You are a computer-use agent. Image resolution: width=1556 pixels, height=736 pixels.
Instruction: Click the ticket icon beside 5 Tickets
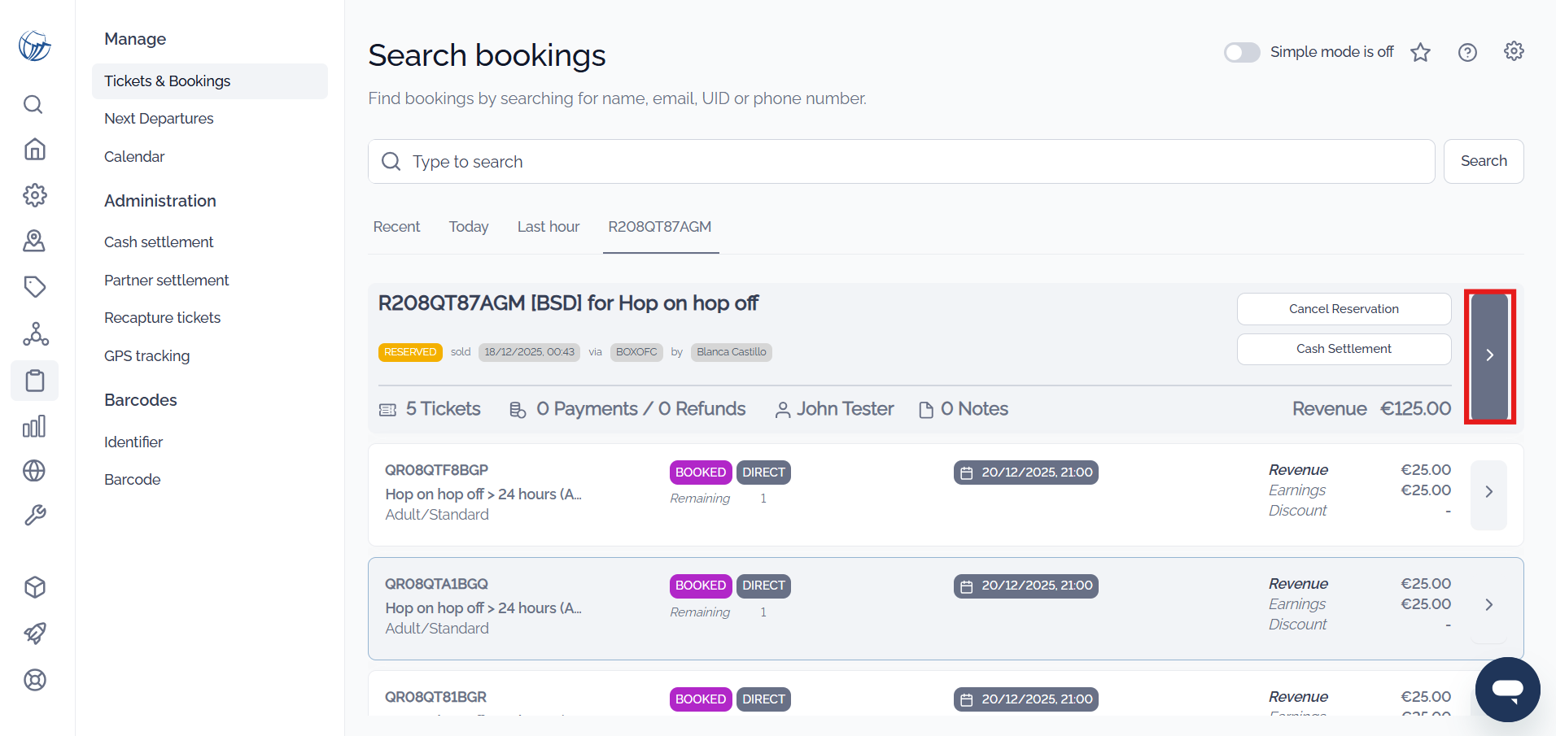point(388,410)
